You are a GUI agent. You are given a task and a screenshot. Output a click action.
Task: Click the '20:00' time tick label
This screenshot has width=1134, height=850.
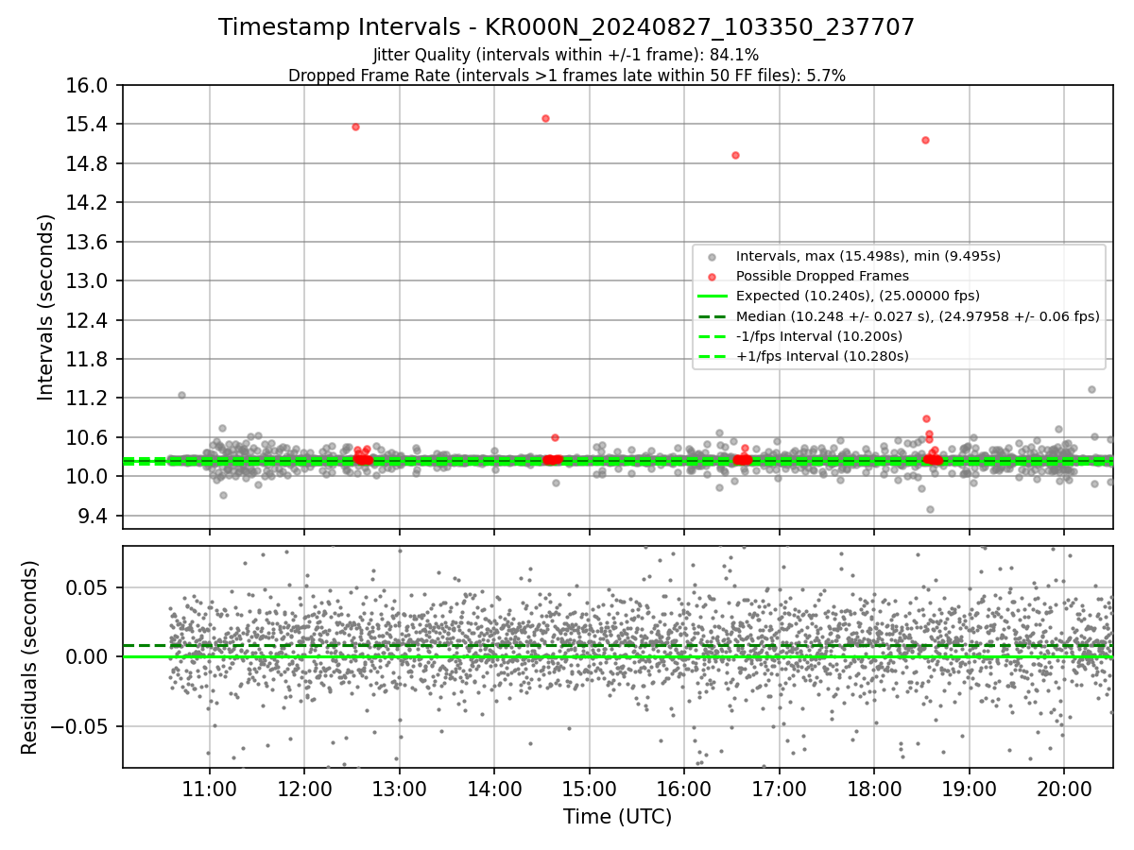(x=1064, y=790)
